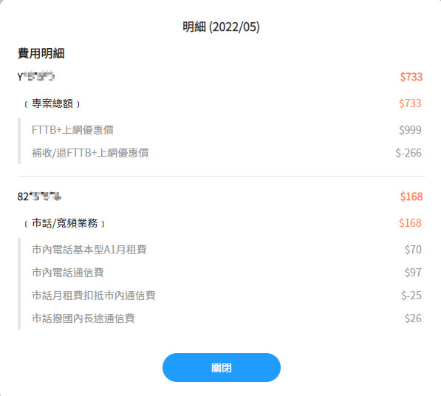Select the 市內電話基本型A1月租費 line item
441x396 pixels.
pyautogui.click(x=89, y=250)
